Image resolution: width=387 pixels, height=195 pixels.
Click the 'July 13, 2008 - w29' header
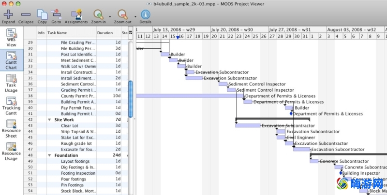click(174, 29)
